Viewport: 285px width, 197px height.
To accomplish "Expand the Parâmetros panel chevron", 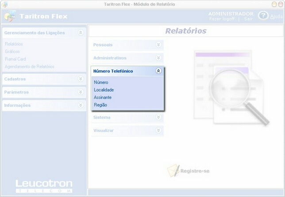I will click(81, 92).
